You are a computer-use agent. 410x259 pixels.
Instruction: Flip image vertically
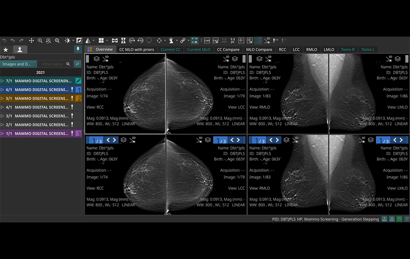[123, 41]
